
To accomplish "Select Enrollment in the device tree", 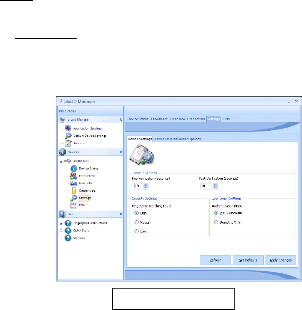I will click(x=87, y=176).
